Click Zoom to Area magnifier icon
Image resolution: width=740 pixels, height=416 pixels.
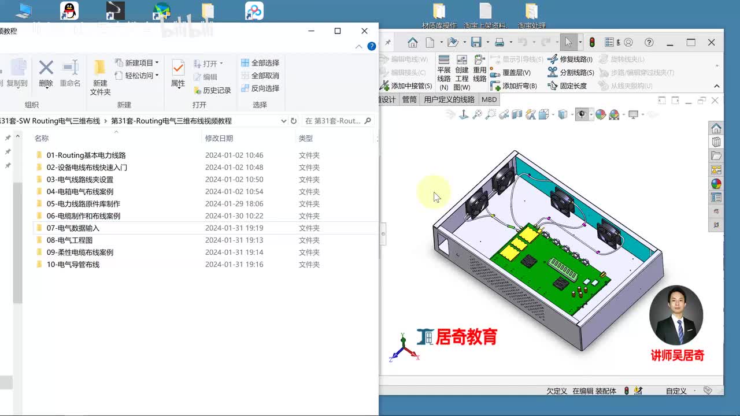491,114
